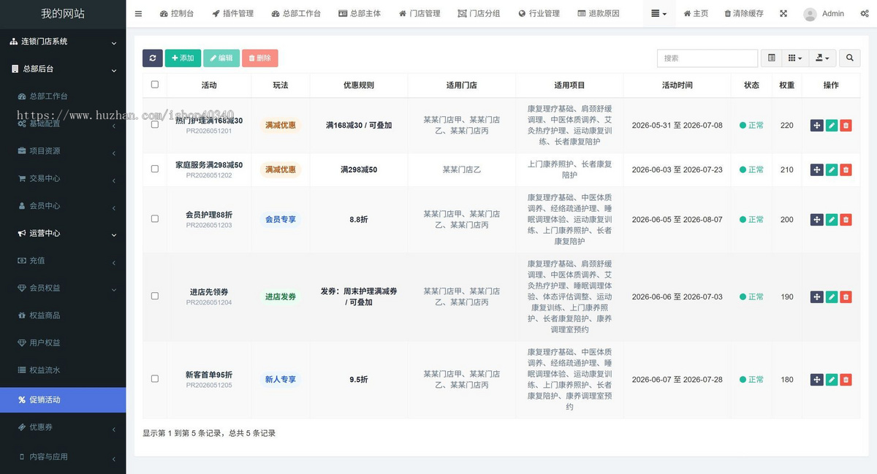This screenshot has width=877, height=474.
Task: Go to 主页 link
Action: [696, 13]
